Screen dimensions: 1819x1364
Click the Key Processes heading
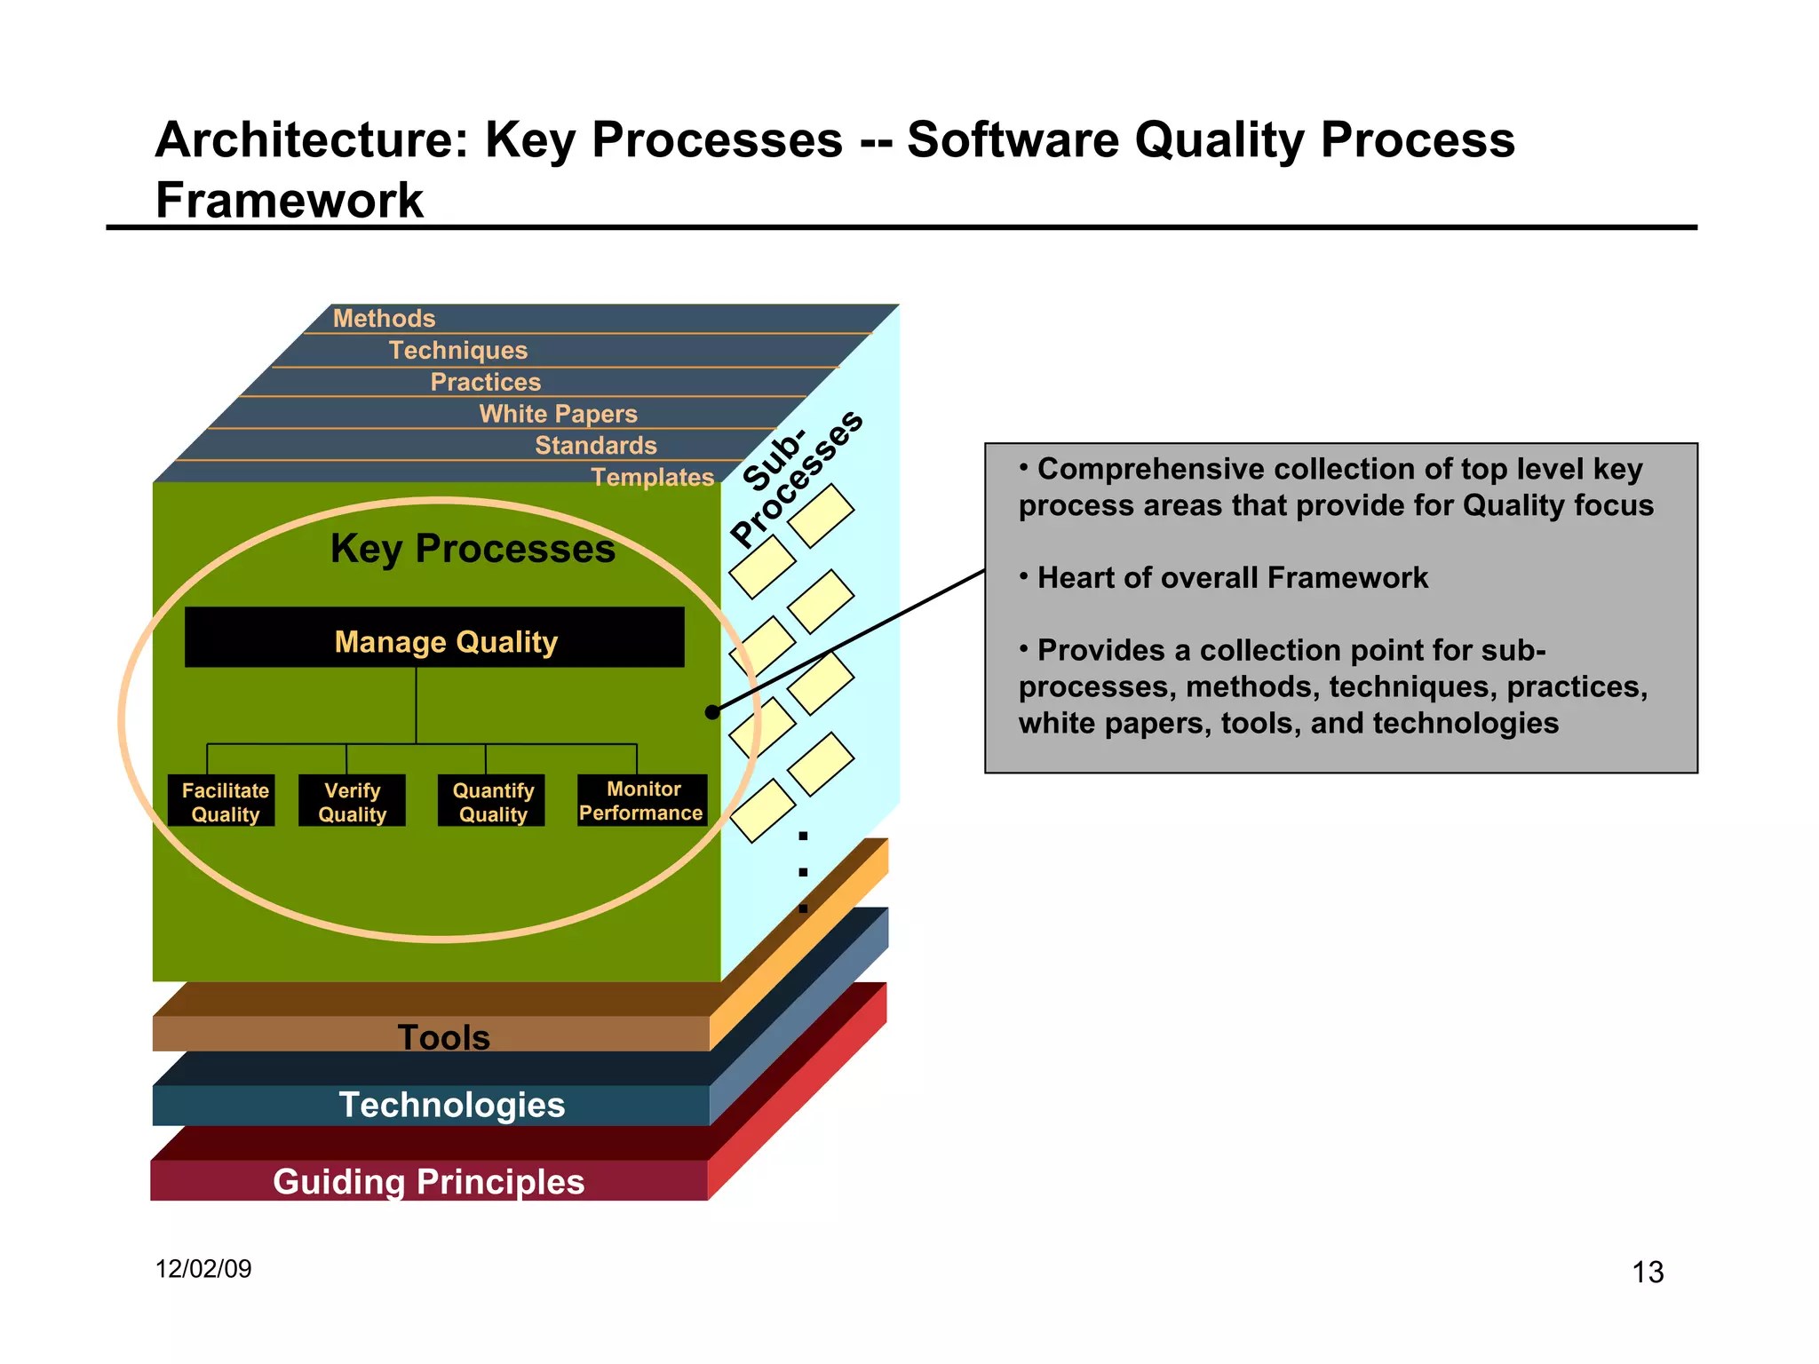point(473,548)
